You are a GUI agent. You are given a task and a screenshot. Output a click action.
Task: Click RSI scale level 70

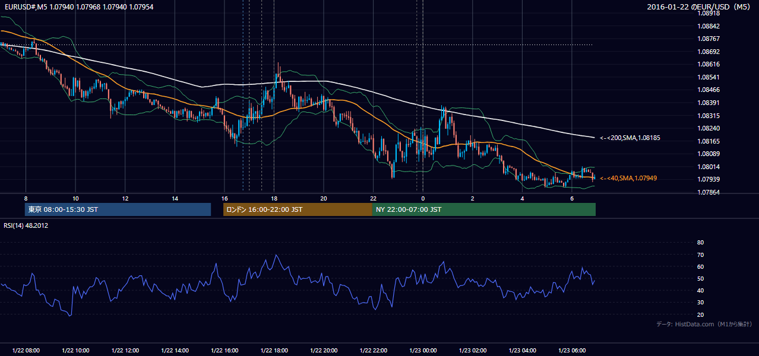pyautogui.click(x=700, y=255)
